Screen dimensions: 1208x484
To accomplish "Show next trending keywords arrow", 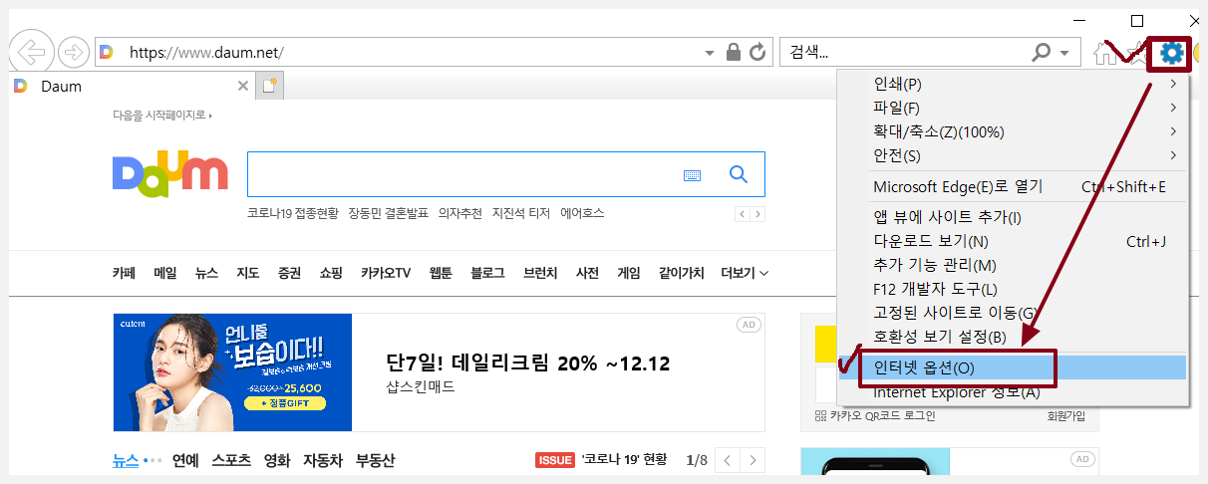I will [757, 214].
